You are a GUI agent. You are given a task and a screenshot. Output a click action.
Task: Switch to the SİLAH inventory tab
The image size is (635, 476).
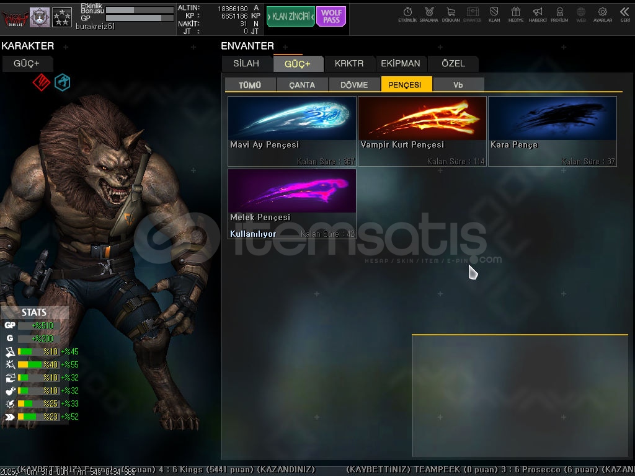pos(246,64)
